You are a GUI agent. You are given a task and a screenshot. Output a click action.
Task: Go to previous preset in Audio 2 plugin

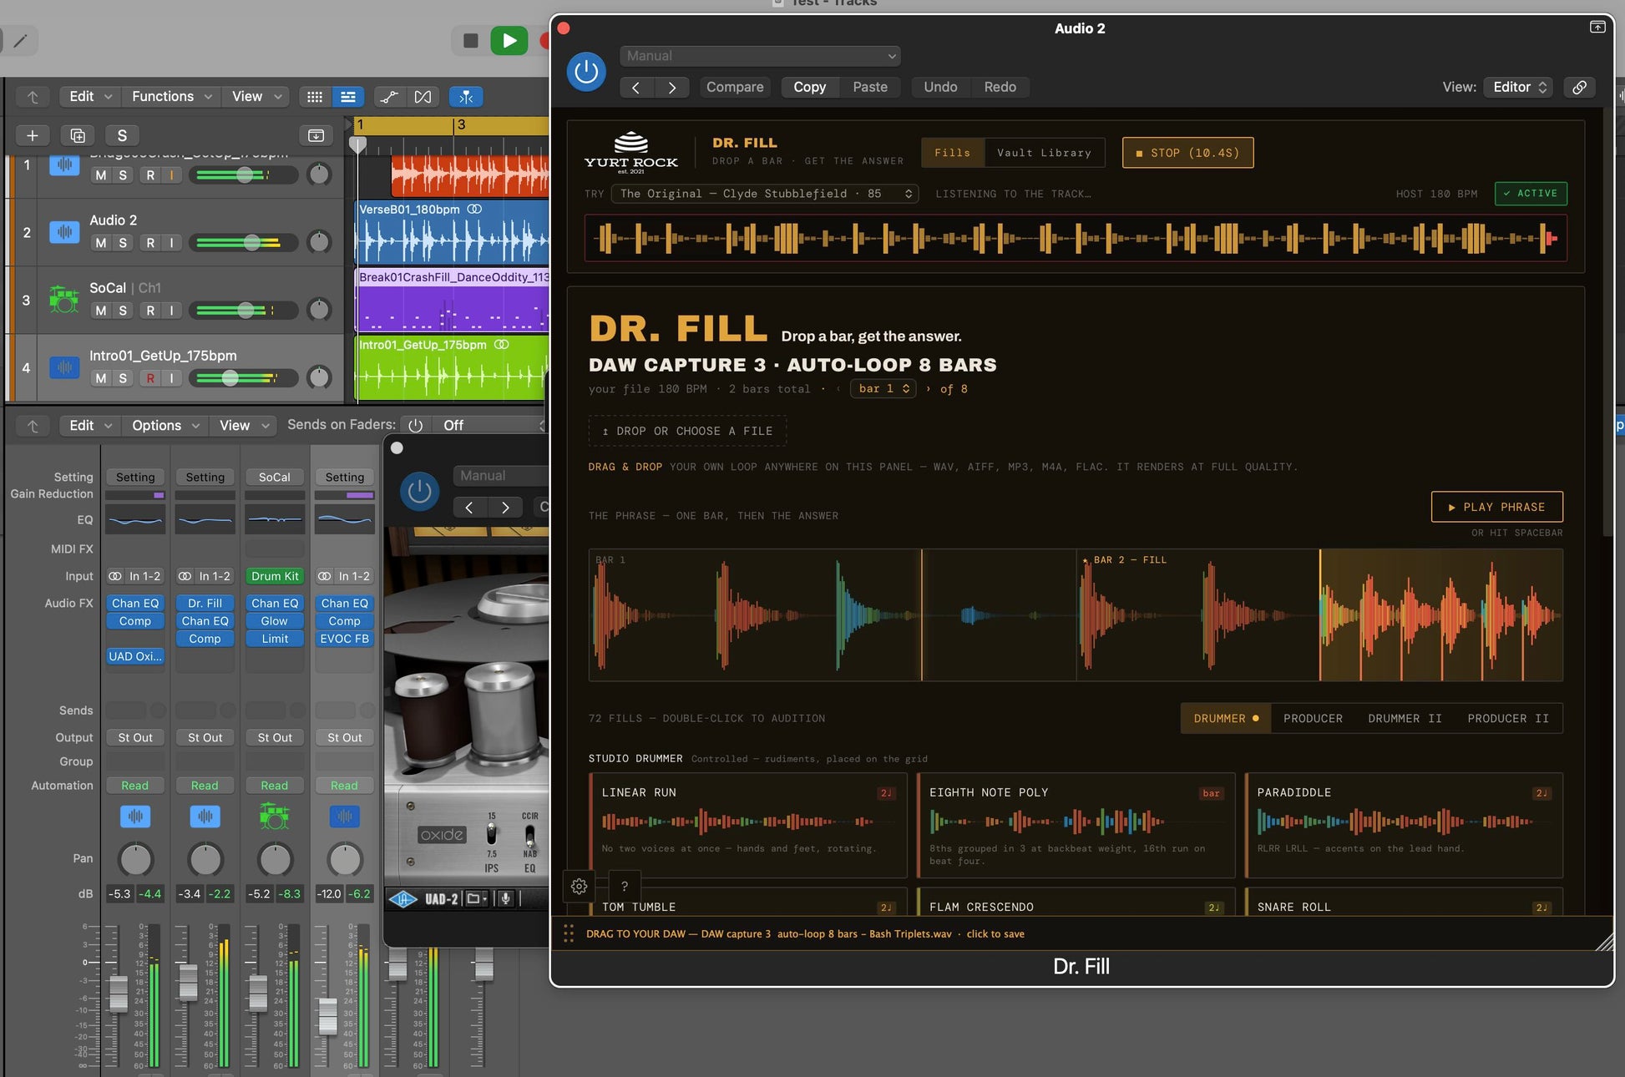click(x=636, y=87)
